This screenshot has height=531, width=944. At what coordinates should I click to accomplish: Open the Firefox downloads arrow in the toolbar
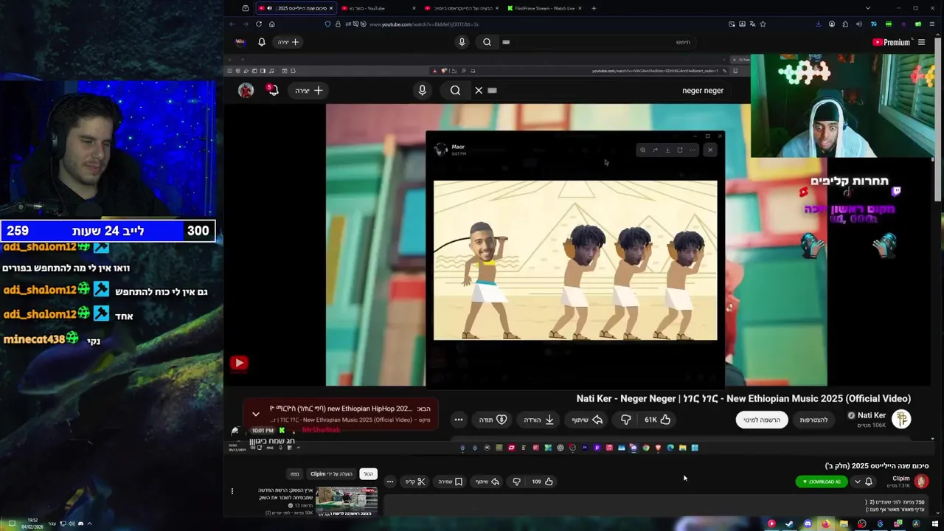[819, 24]
